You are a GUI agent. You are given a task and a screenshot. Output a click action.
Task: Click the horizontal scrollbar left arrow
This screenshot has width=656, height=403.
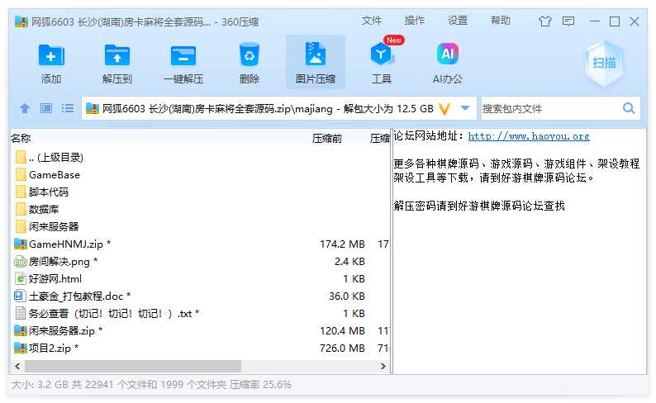(17, 366)
